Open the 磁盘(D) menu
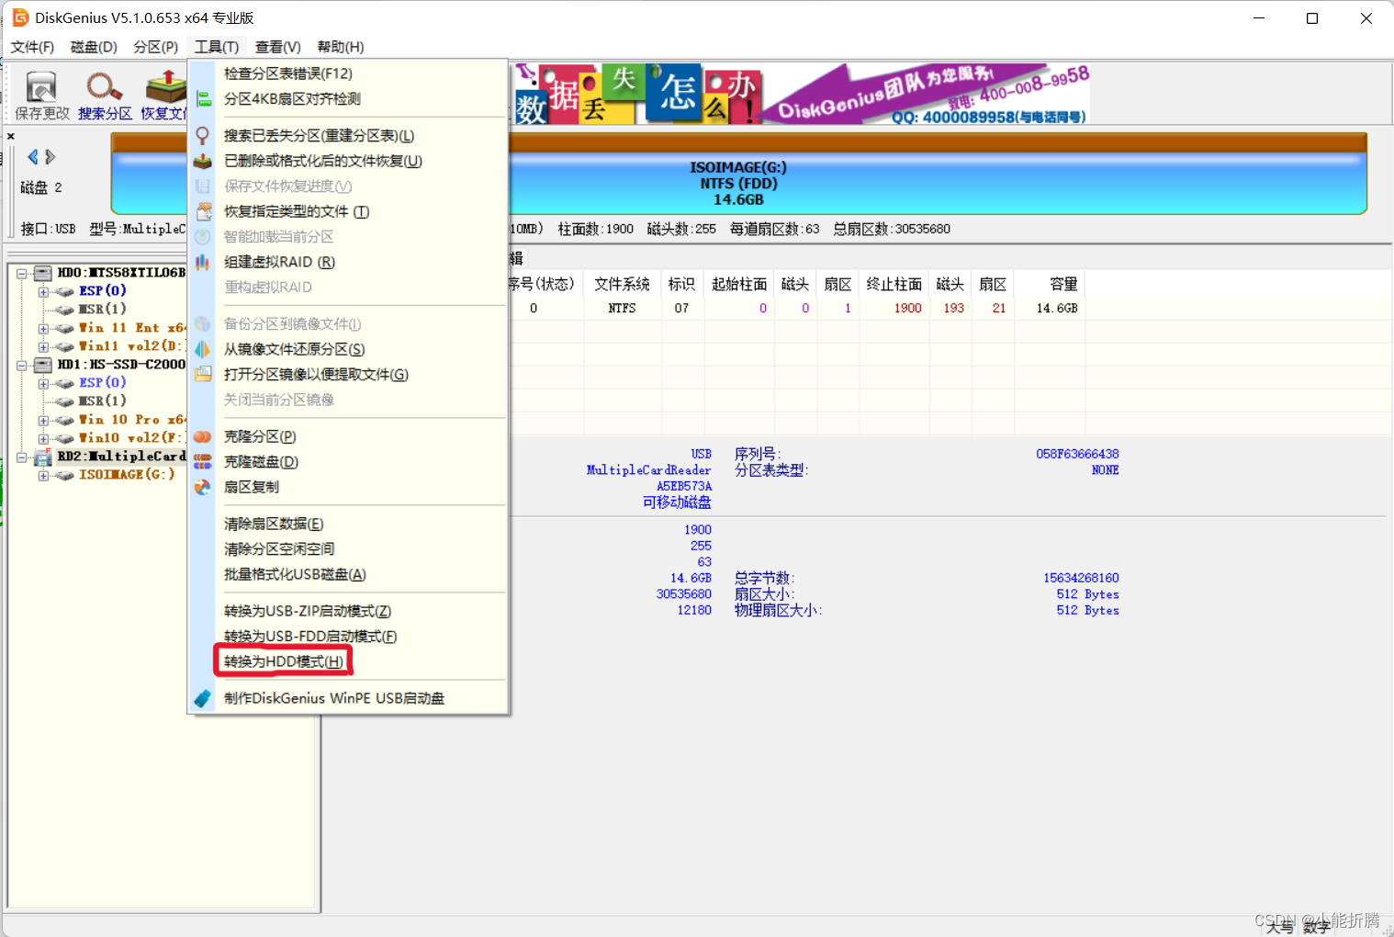 (x=94, y=47)
